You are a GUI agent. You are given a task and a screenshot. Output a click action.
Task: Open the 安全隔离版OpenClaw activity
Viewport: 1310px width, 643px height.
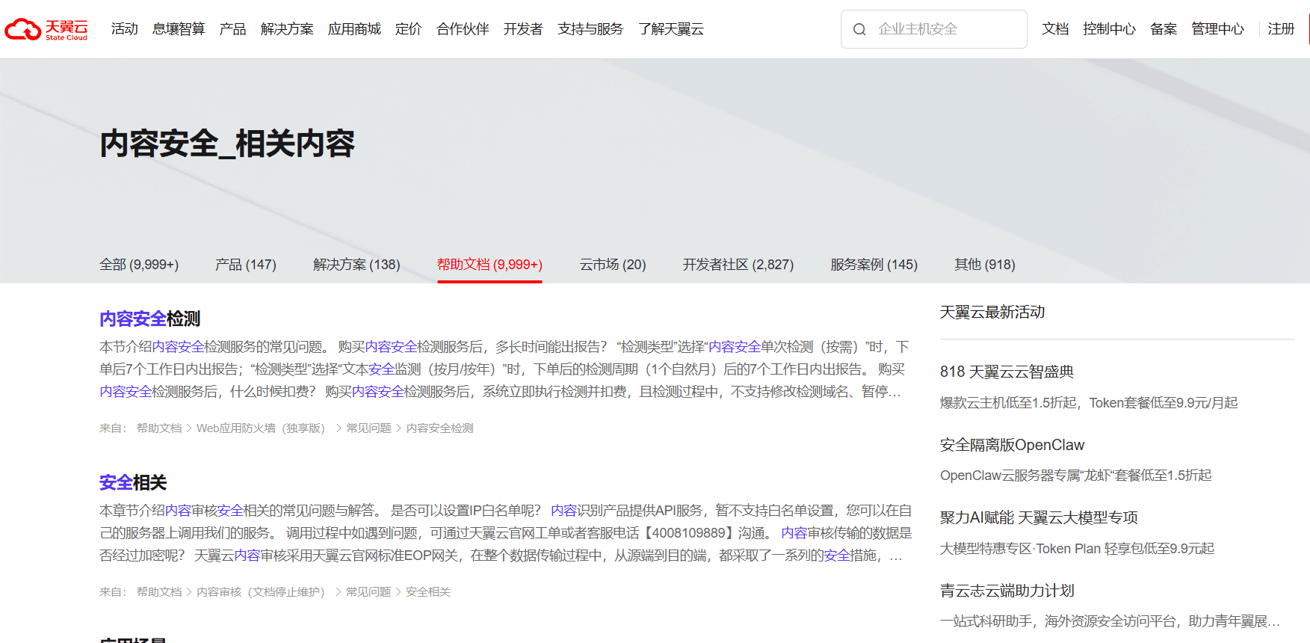pos(1012,445)
